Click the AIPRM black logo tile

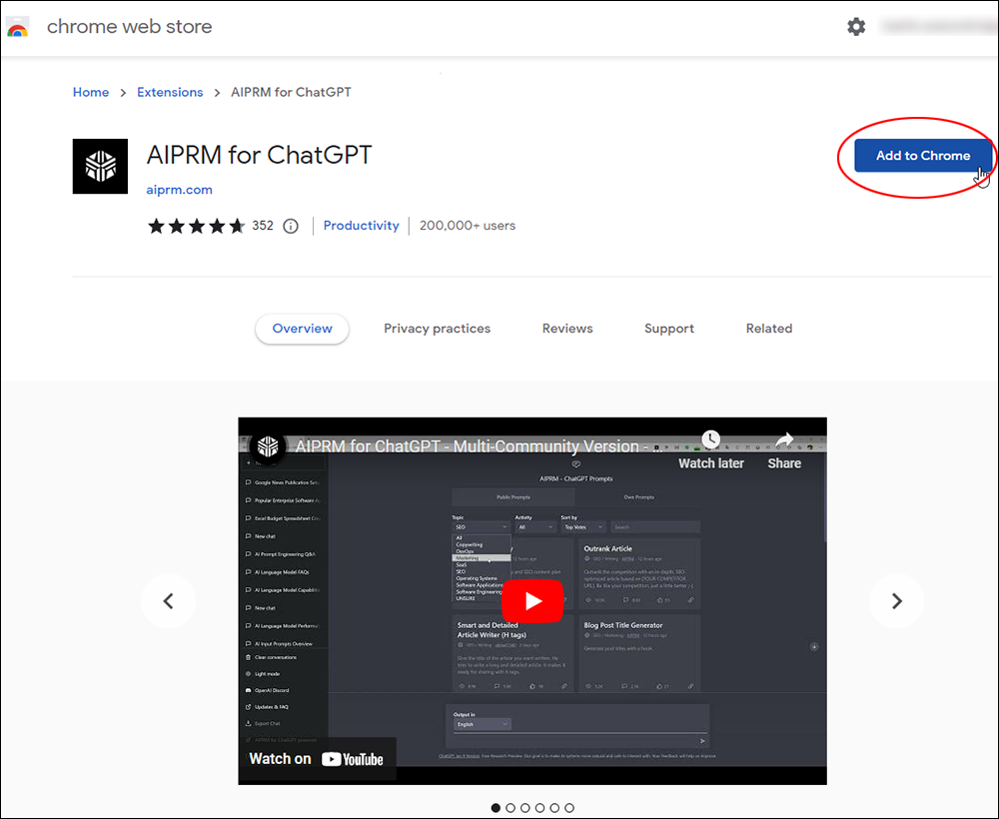(x=100, y=166)
